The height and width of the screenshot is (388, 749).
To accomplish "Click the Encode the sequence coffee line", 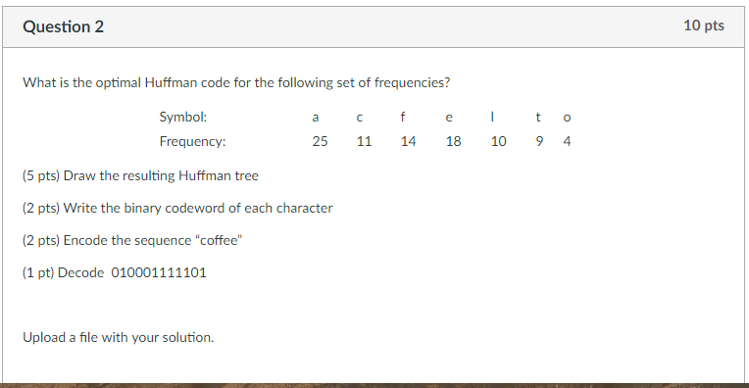I will (132, 240).
